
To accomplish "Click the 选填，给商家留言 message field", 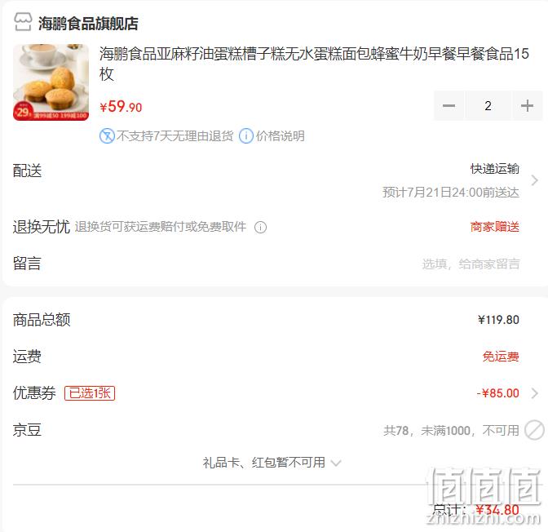I will 471,264.
